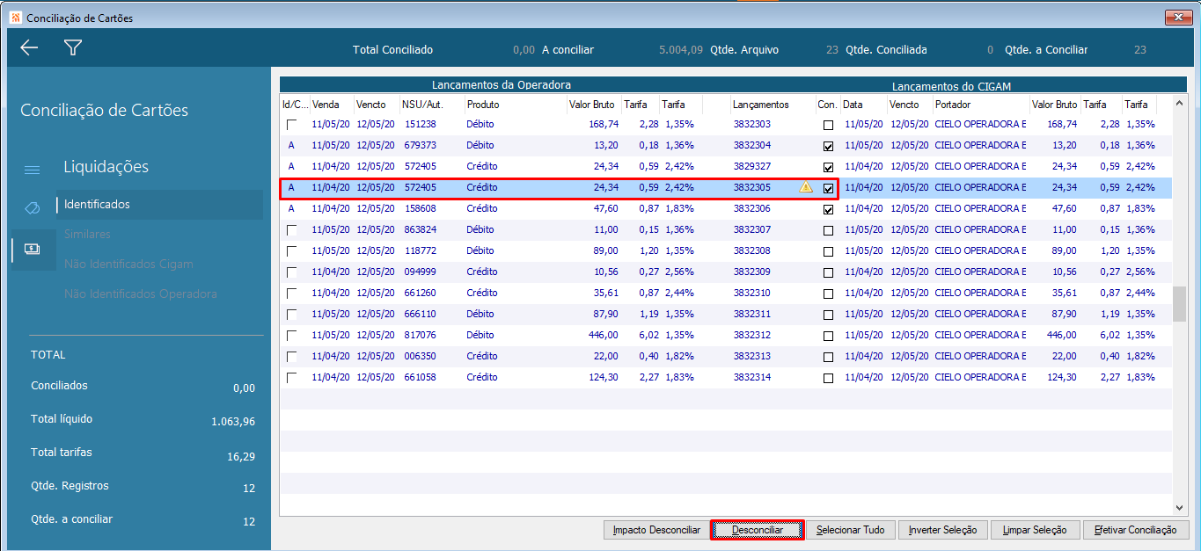Image resolution: width=1201 pixels, height=551 pixels.
Task: Open the Identificados section
Action: click(97, 205)
